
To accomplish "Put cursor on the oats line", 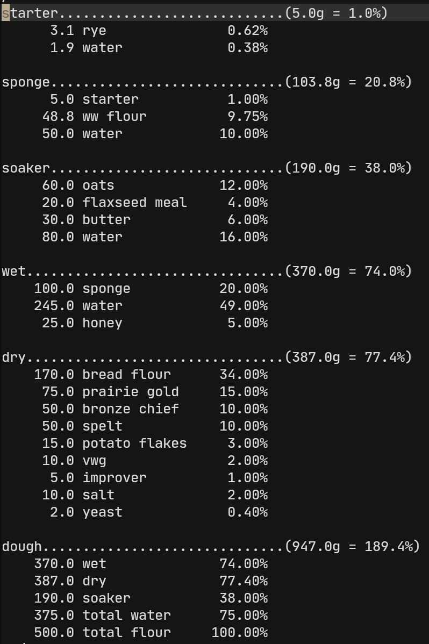I will coord(98,185).
